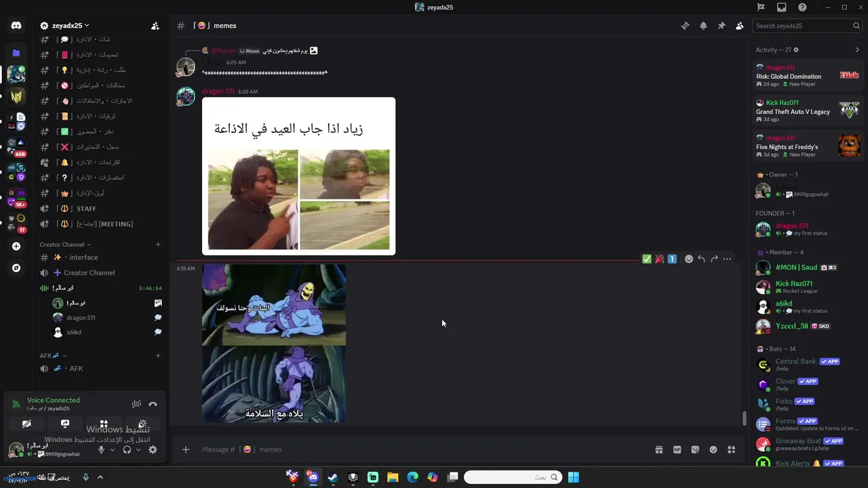
Task: Open headphones output options chevron
Action: (138, 449)
